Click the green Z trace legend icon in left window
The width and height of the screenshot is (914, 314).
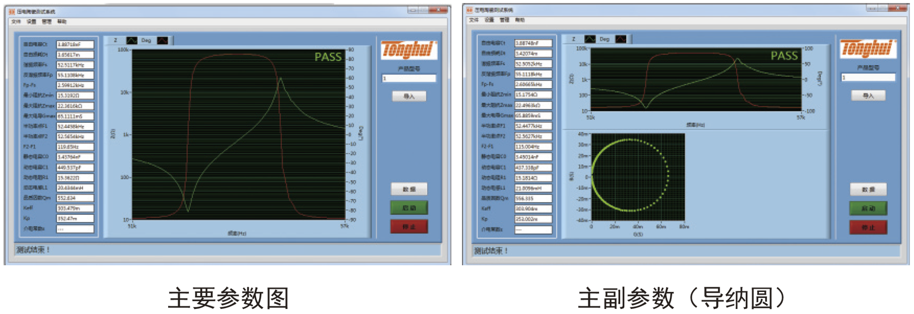click(x=132, y=40)
